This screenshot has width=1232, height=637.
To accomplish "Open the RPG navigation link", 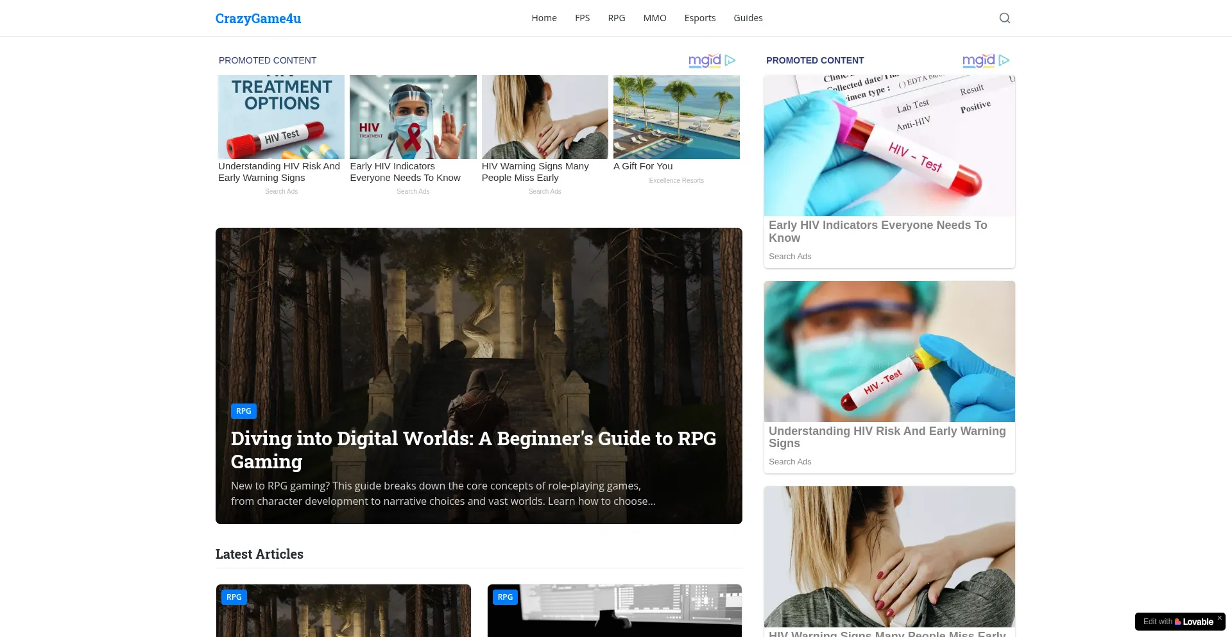I will pos(616,18).
